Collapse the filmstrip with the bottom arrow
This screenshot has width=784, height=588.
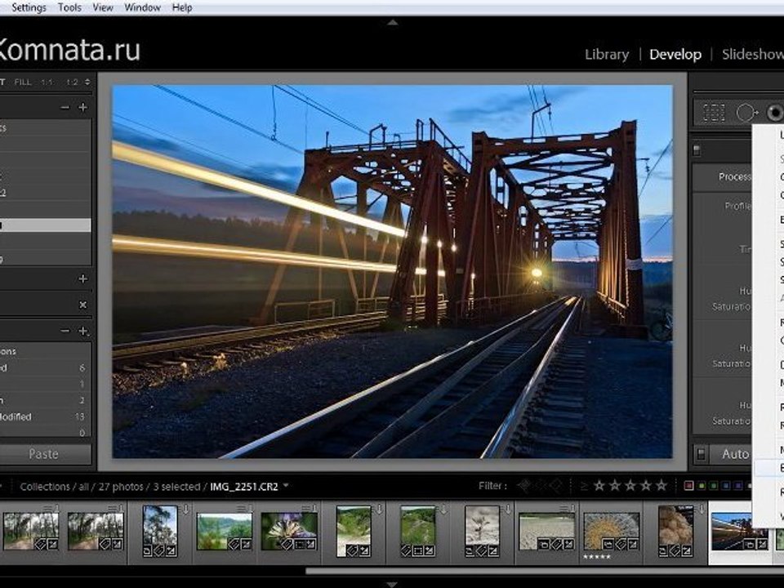click(x=393, y=584)
